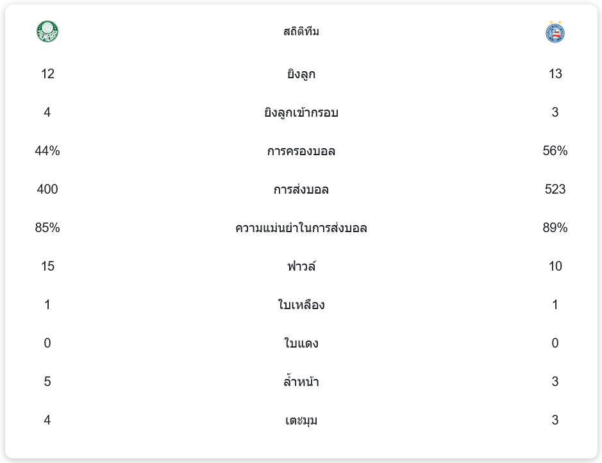Click Bahia's 56% possession value

pos(555,151)
